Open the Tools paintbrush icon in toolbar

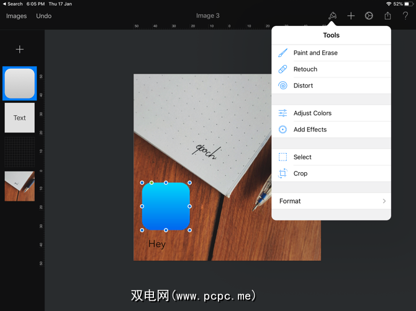tap(332, 16)
